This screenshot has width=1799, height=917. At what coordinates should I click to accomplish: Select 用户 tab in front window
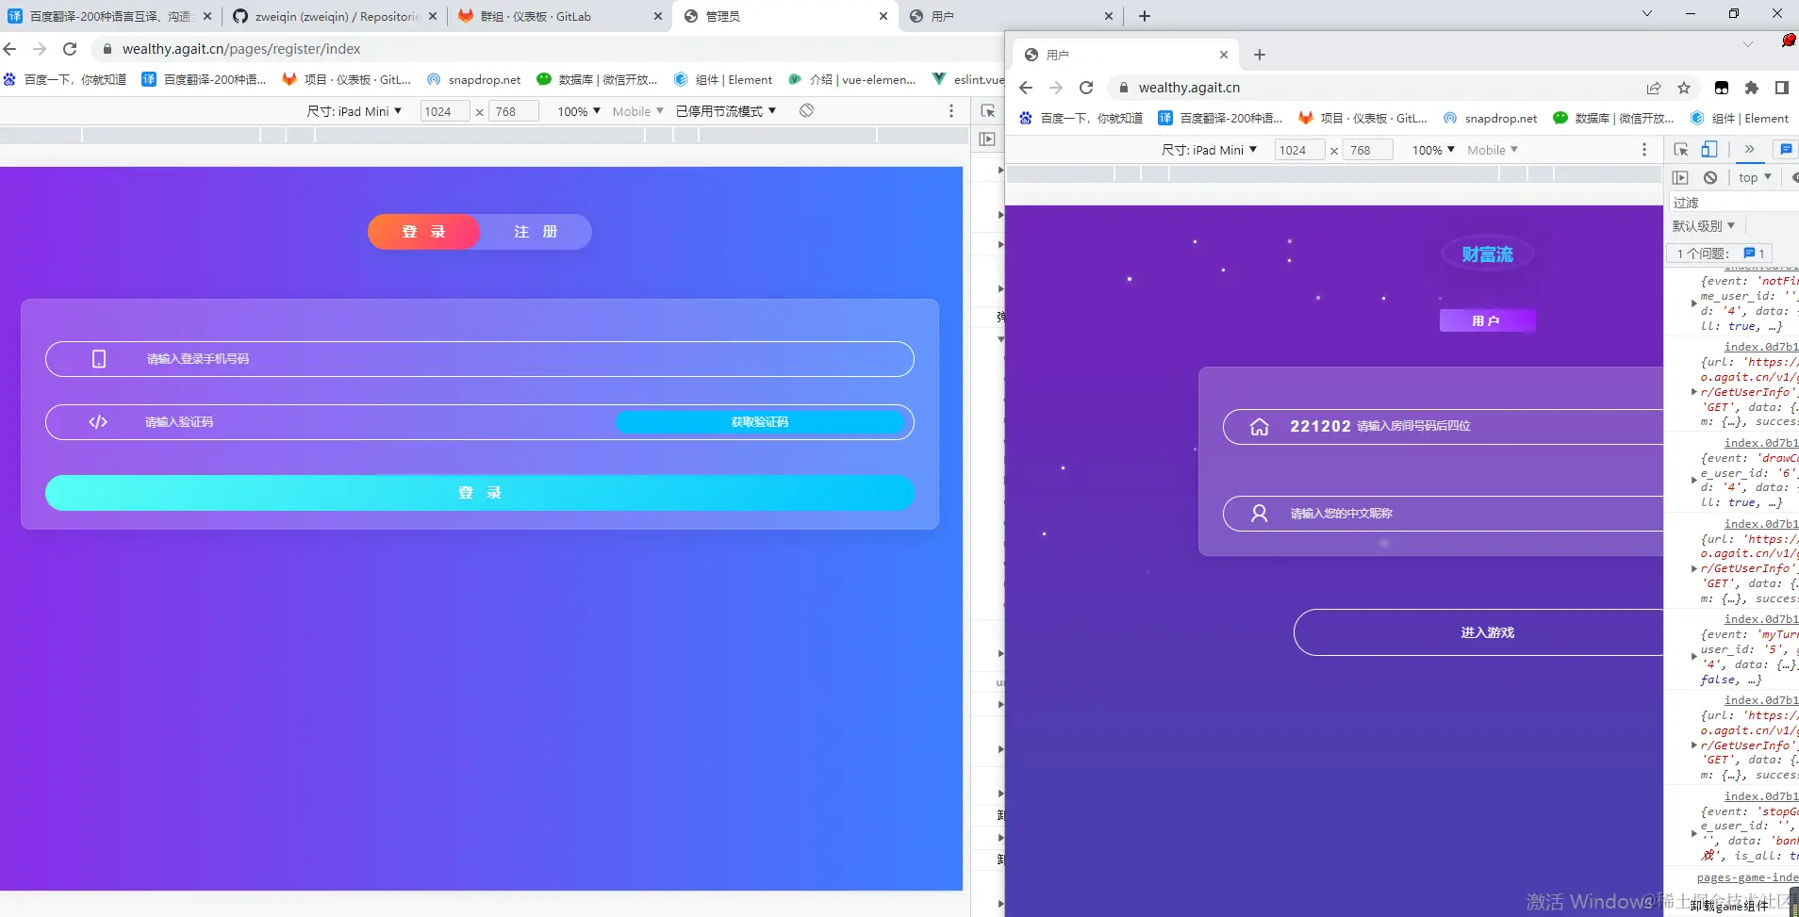1124,55
